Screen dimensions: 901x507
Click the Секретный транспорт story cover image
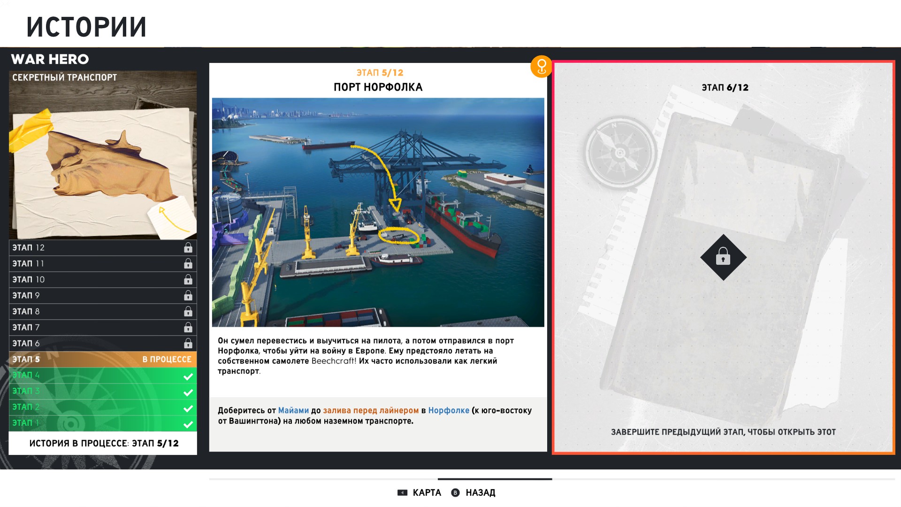tap(103, 155)
